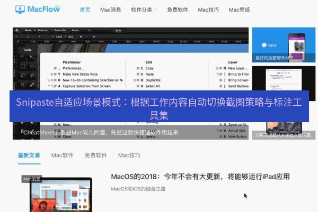
Task: Click the CheatSheet caption text
Action: [100, 133]
